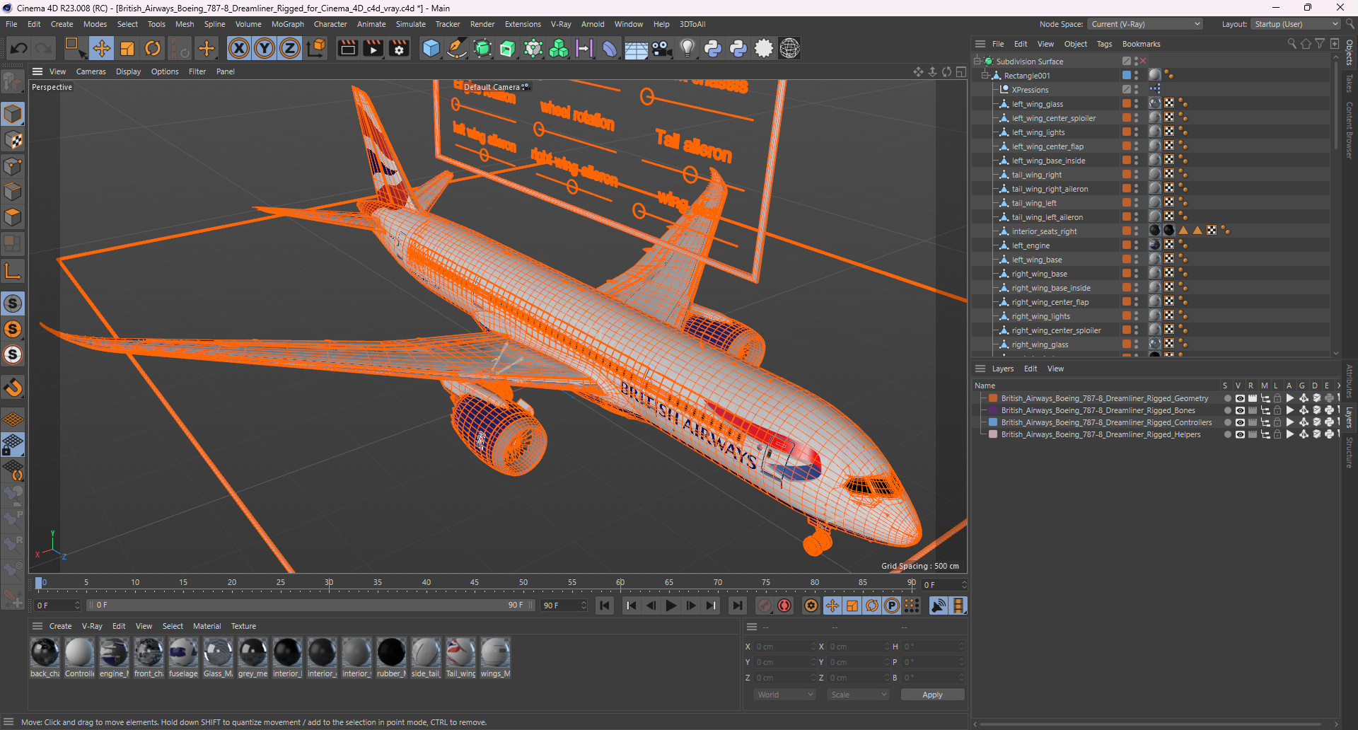Add a Camera object icon

pos(661,48)
